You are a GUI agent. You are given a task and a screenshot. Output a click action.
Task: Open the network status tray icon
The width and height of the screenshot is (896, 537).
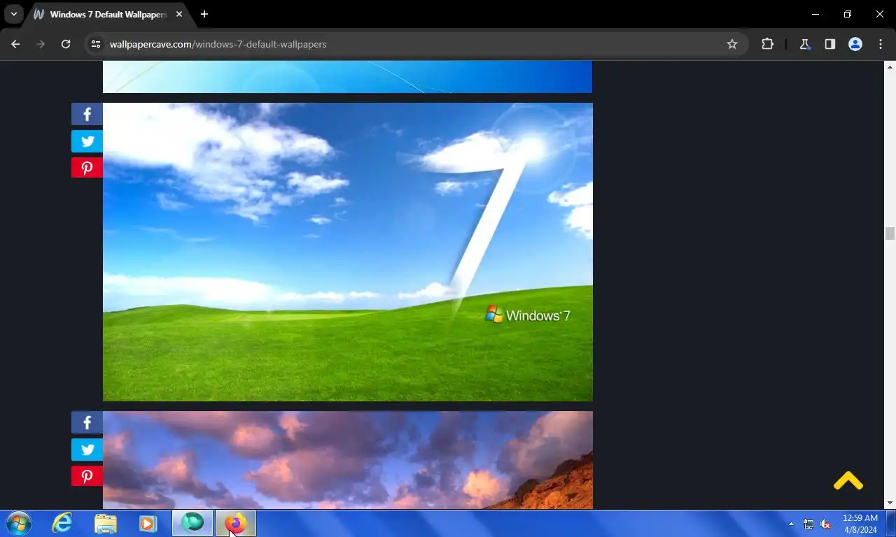pyautogui.click(x=808, y=524)
